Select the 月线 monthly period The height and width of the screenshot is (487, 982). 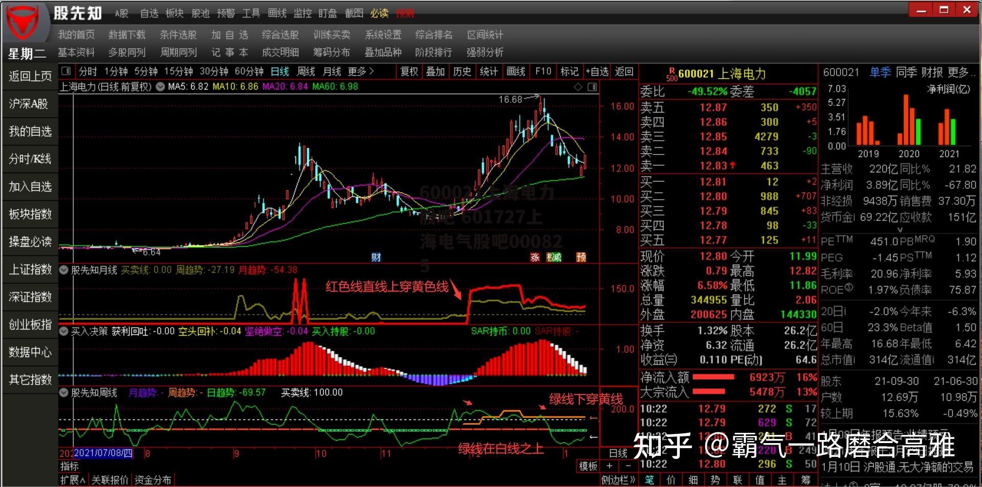click(332, 72)
